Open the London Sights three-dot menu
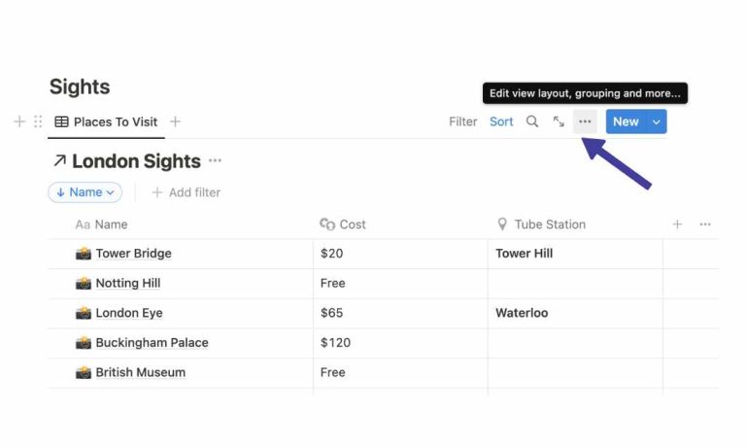The width and height of the screenshot is (746, 448). pyautogui.click(x=215, y=161)
